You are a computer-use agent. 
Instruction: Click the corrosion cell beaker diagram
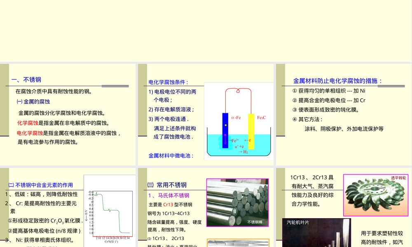click(239, 121)
